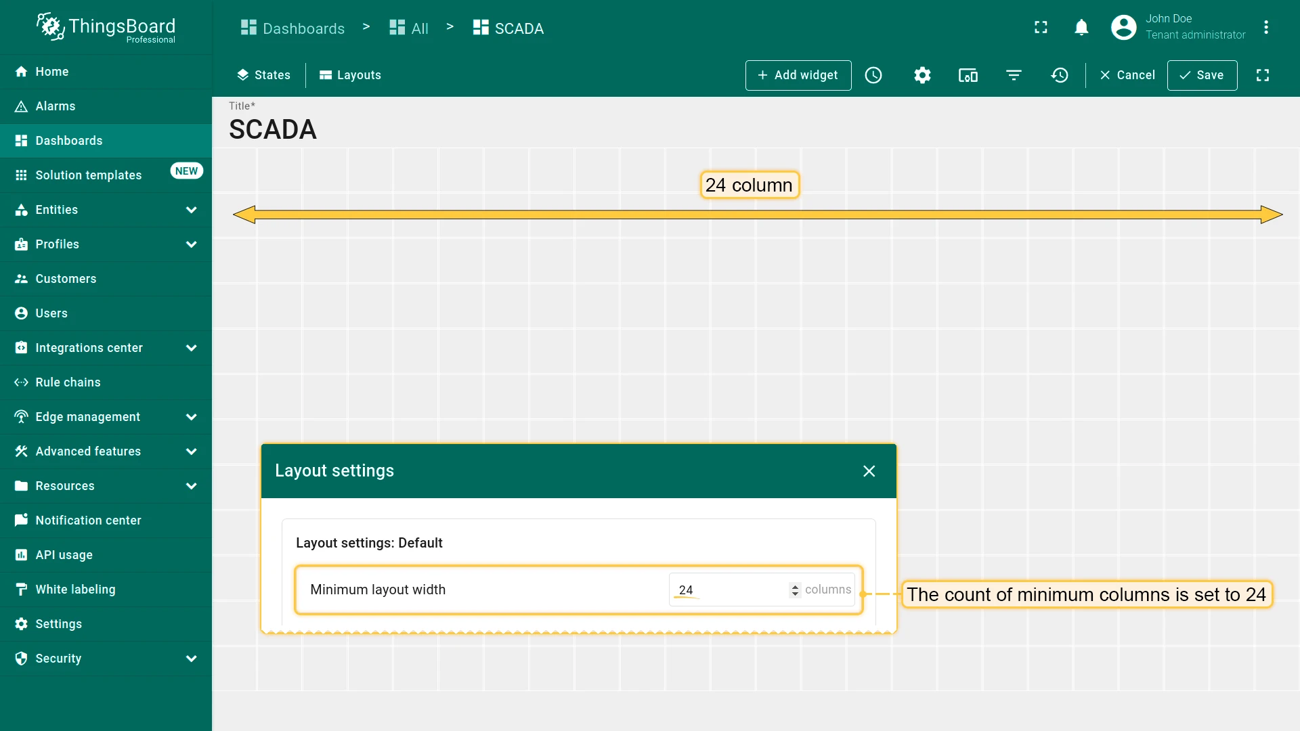Open the States button
The width and height of the screenshot is (1300, 731).
click(263, 75)
